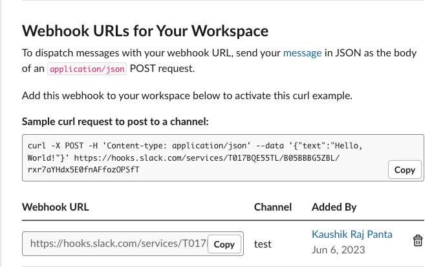Screen dimensions: 445x267
Task: Open Kaushik Raj Panta's profile link
Action: pos(352,234)
